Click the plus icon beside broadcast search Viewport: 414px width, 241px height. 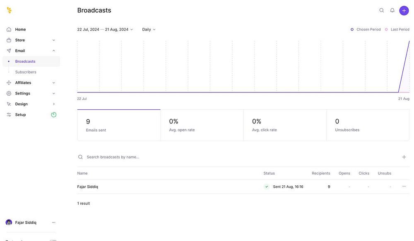pyautogui.click(x=404, y=157)
